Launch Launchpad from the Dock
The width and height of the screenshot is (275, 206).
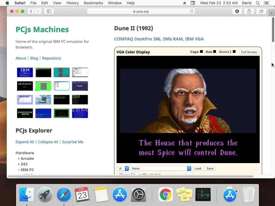[x=45, y=194]
